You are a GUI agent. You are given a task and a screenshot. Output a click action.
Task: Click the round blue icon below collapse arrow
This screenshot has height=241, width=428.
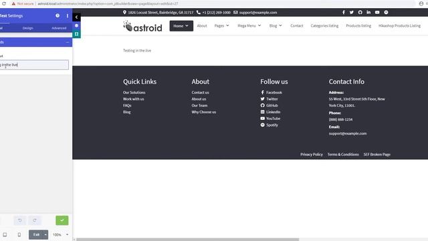[x=76, y=25]
